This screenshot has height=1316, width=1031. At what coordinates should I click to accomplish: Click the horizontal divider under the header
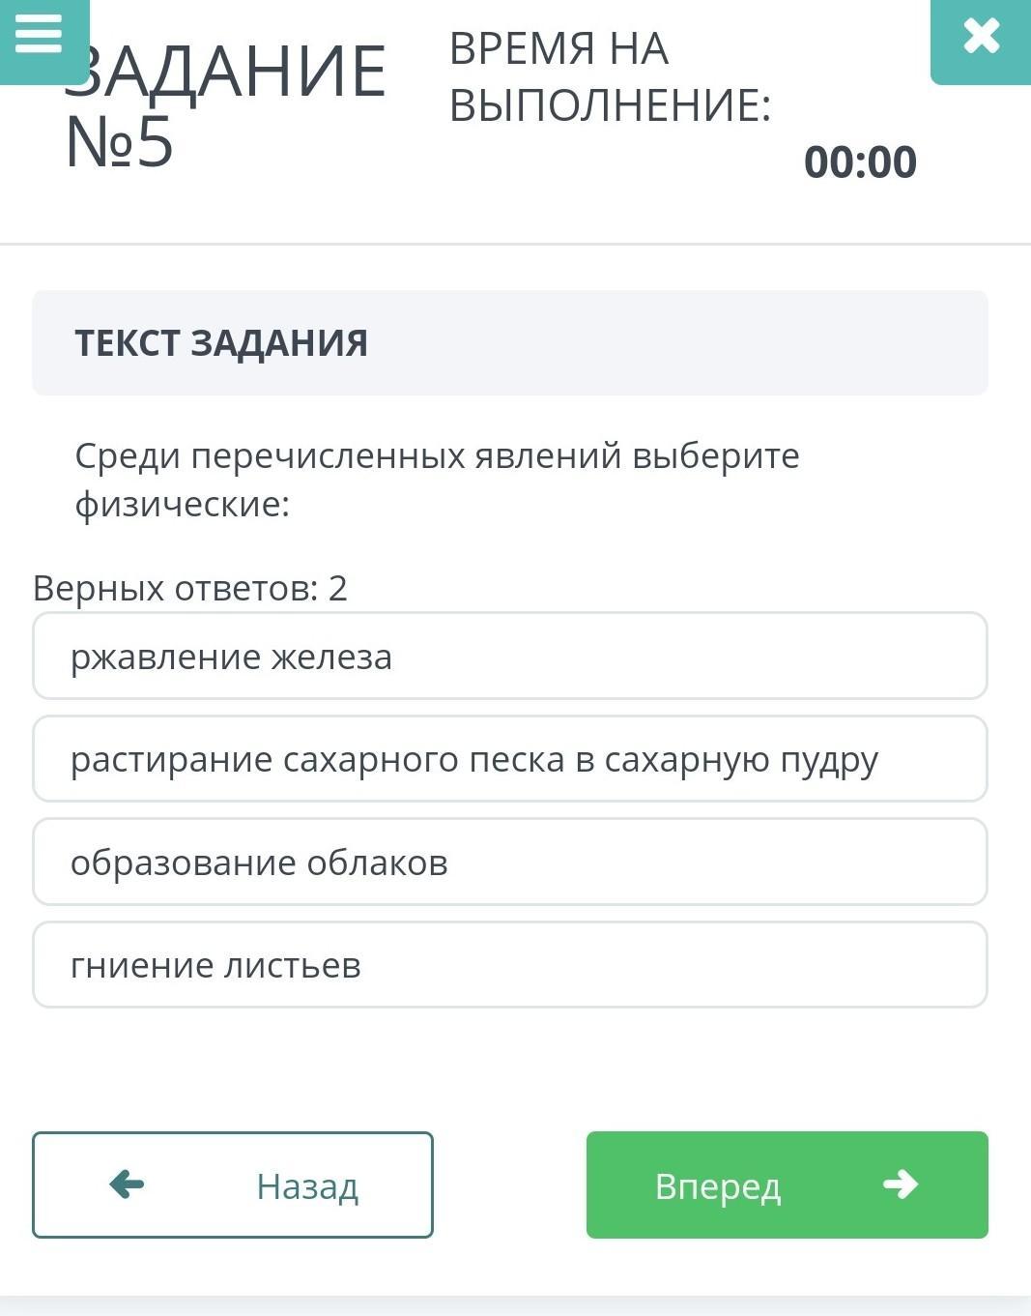coord(515,244)
